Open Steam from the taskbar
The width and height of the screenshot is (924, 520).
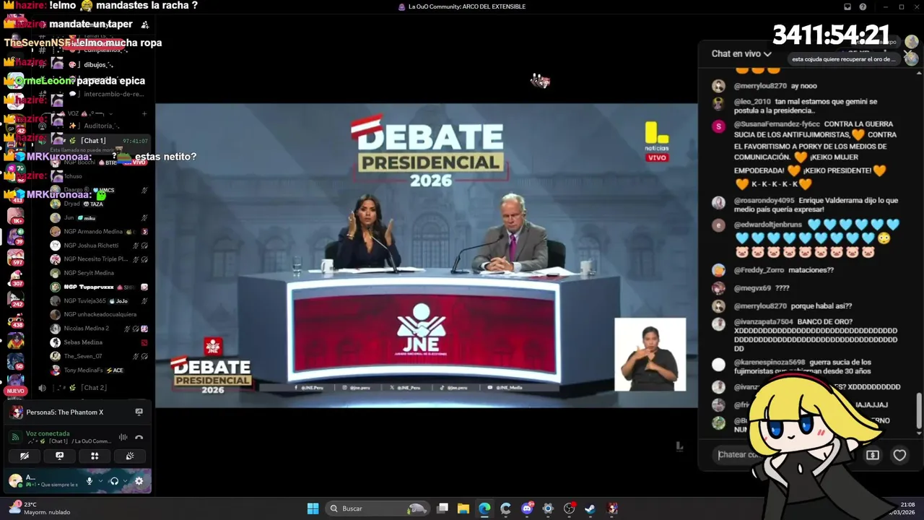[x=590, y=508]
